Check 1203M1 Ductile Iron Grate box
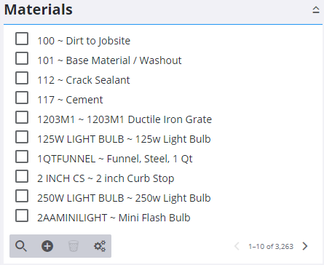324x265 pixels. click(22, 117)
